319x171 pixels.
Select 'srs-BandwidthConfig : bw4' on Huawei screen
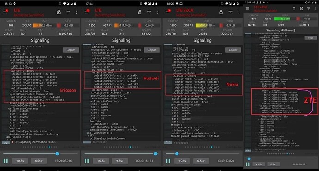point(110,53)
